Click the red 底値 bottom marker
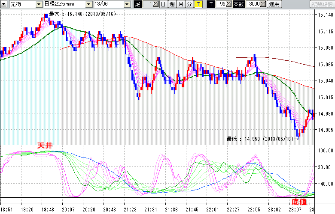 [299, 201]
